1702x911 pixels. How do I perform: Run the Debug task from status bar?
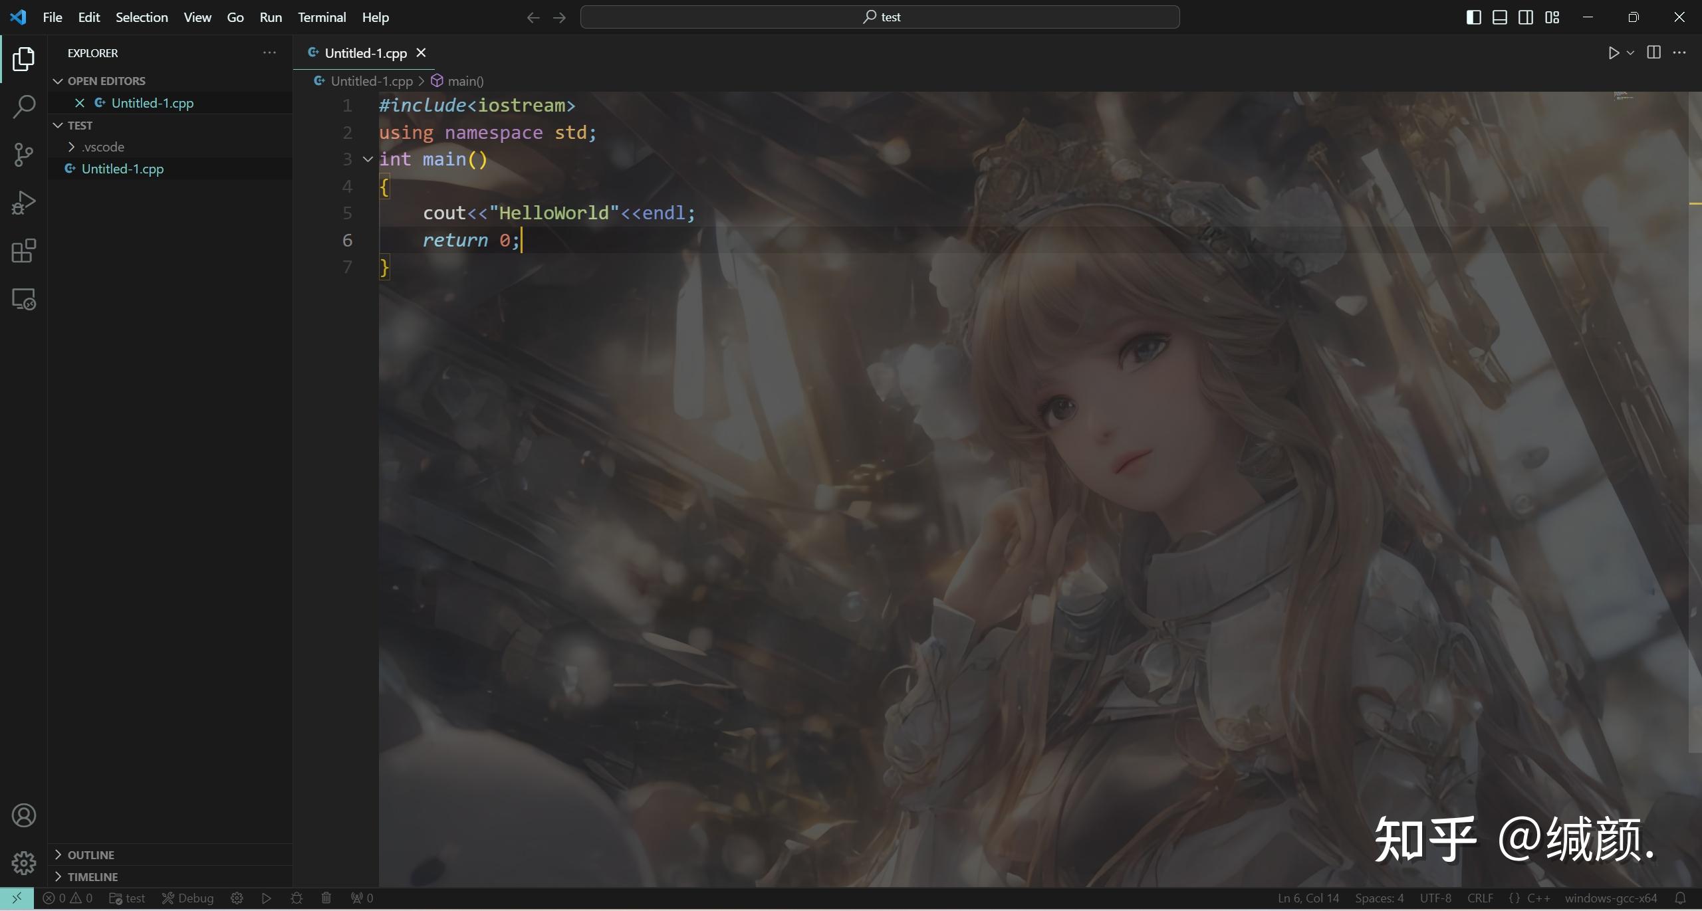click(x=188, y=897)
